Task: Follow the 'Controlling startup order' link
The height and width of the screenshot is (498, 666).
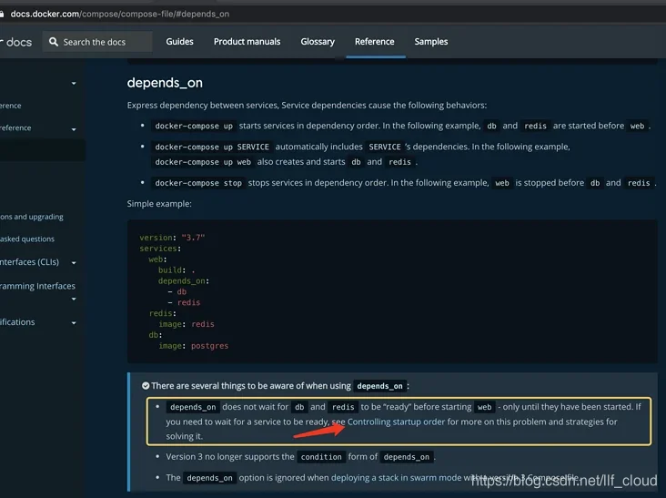Action: point(396,422)
